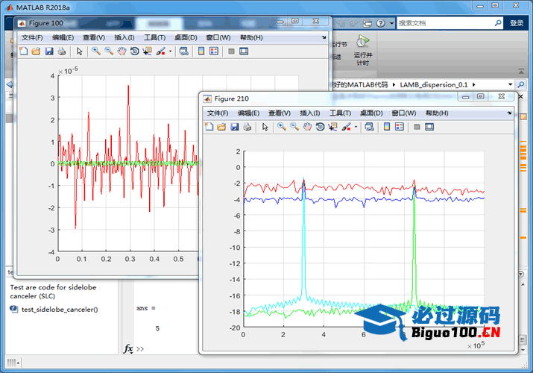This screenshot has height=373, width=533.
Task: Show Plot Tools and dock icon in Figure 100
Action: tap(244, 51)
